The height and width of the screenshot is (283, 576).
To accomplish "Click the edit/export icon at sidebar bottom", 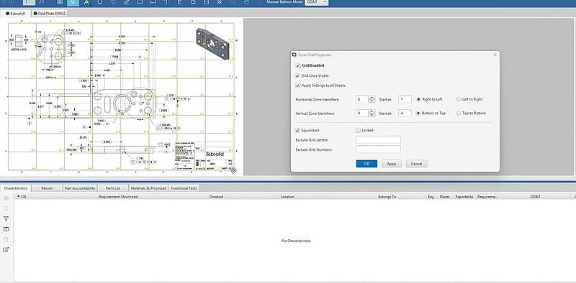I will coord(6,250).
